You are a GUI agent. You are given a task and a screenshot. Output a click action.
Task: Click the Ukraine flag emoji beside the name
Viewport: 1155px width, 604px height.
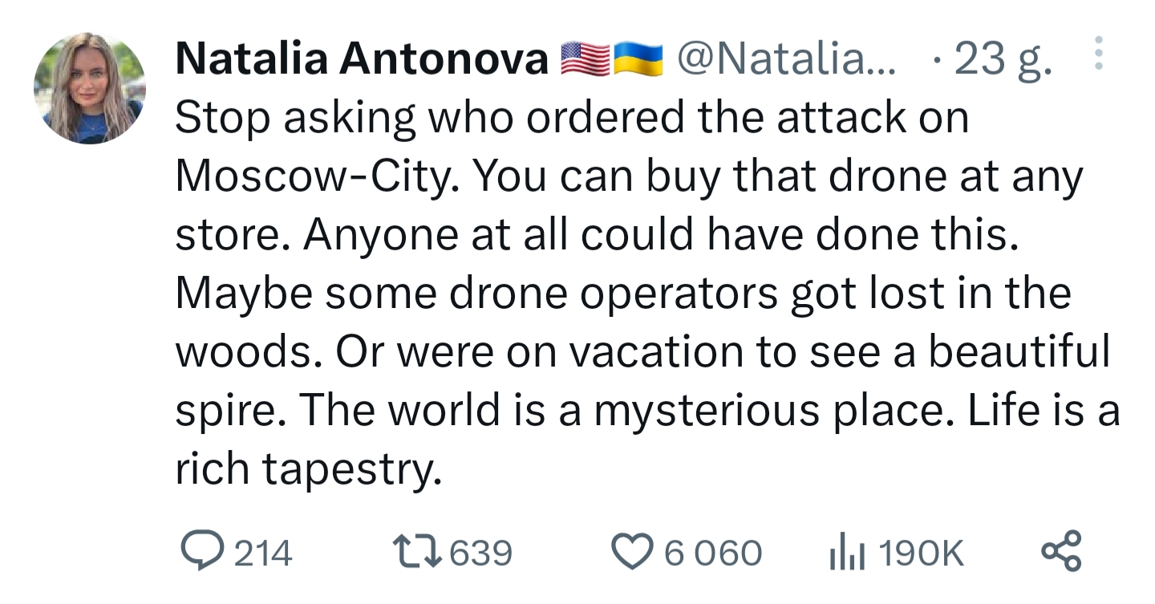(x=638, y=59)
